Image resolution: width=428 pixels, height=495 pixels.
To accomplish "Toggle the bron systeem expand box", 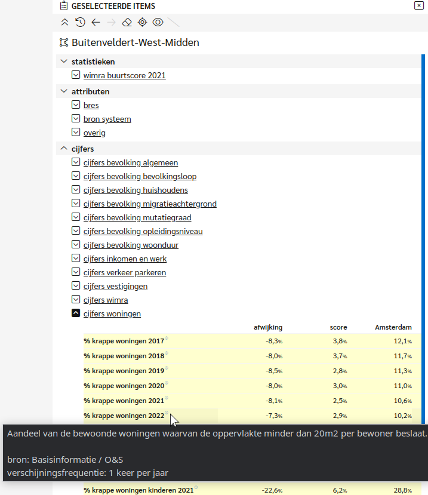I will (76, 118).
